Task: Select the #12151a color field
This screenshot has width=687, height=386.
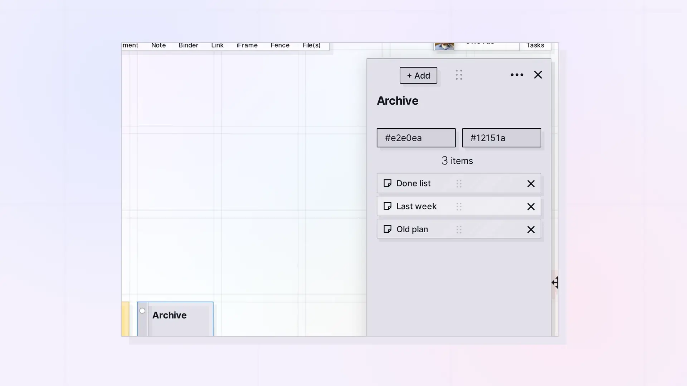Action: click(x=502, y=138)
